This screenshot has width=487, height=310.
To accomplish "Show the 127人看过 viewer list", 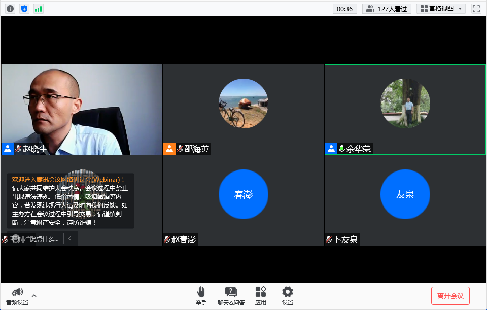I will [387, 9].
